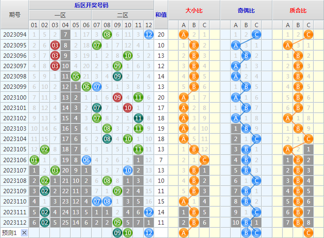The height and width of the screenshot is (238, 324).
Task: Select the period number 2023094
Action: pyautogui.click(x=15, y=35)
